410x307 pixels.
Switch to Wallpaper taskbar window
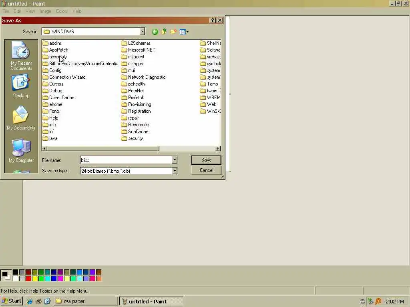(x=86, y=301)
